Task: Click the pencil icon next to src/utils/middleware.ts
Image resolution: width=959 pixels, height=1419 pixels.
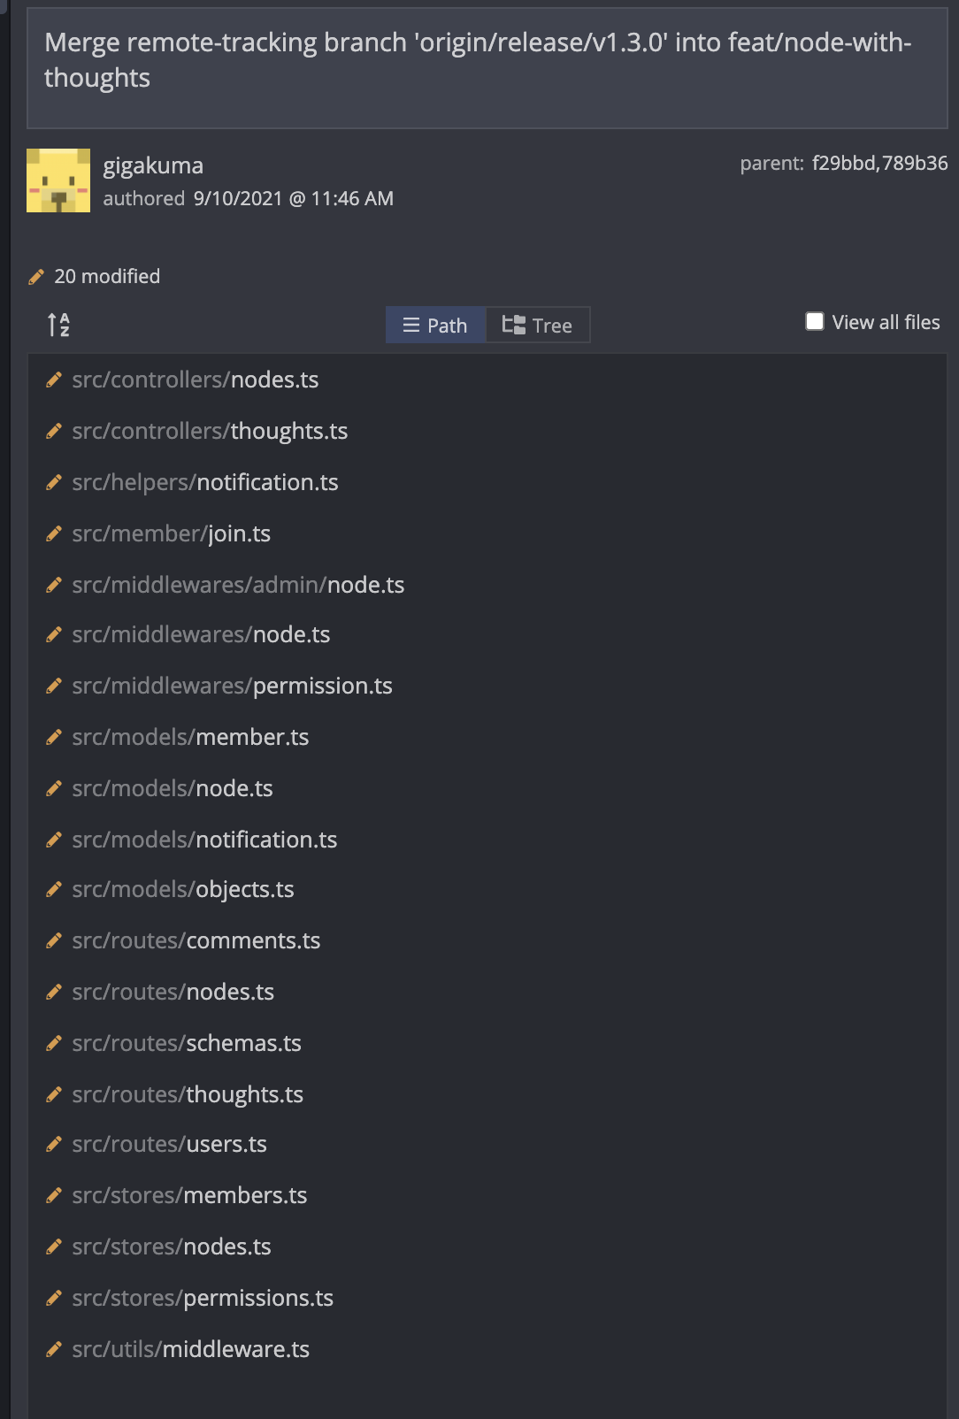Action: 54,1349
